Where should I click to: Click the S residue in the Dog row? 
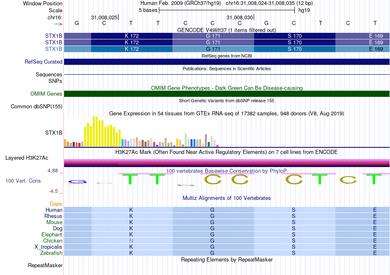[x=294, y=229]
